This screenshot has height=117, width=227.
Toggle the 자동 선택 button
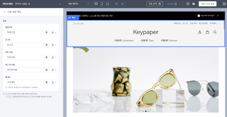coord(155,4)
